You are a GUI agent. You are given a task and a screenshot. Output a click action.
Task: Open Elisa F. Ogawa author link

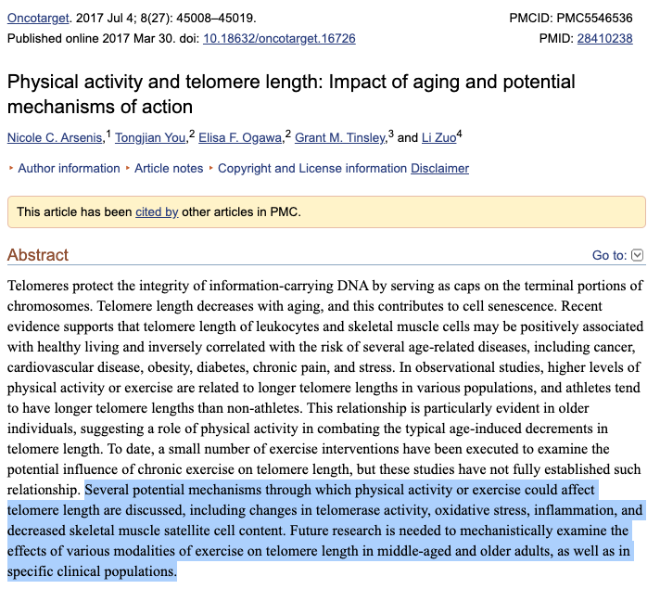[241, 138]
